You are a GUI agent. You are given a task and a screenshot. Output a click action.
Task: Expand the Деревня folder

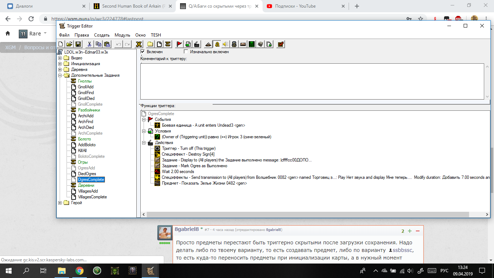click(x=60, y=69)
